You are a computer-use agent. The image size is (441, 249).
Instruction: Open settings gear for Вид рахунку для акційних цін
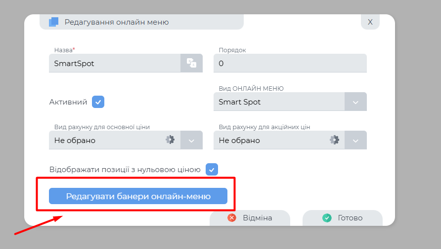coord(335,140)
